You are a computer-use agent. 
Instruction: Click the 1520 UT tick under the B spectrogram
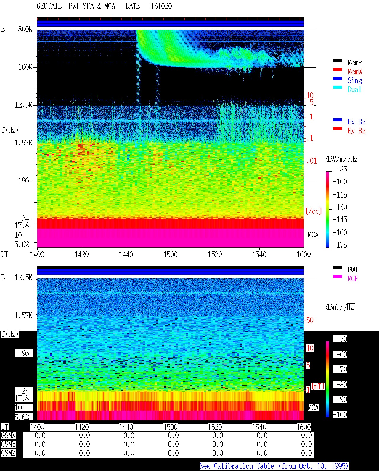pyautogui.click(x=215, y=427)
